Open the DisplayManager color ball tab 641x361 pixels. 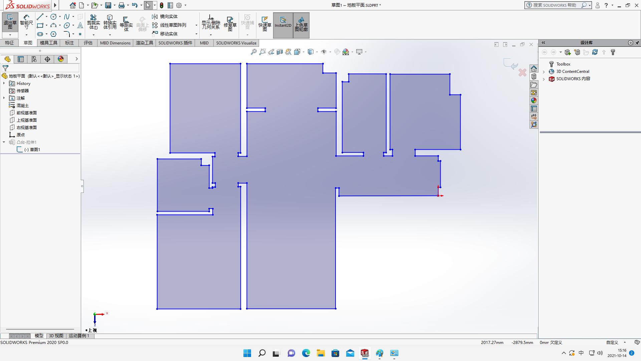[61, 59]
